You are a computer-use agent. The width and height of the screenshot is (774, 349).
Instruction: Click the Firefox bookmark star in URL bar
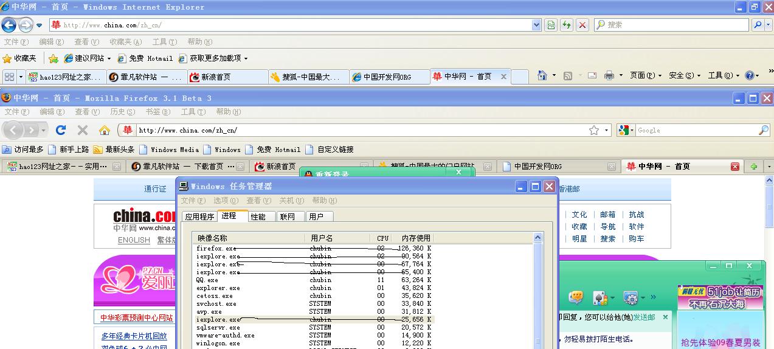[594, 130]
